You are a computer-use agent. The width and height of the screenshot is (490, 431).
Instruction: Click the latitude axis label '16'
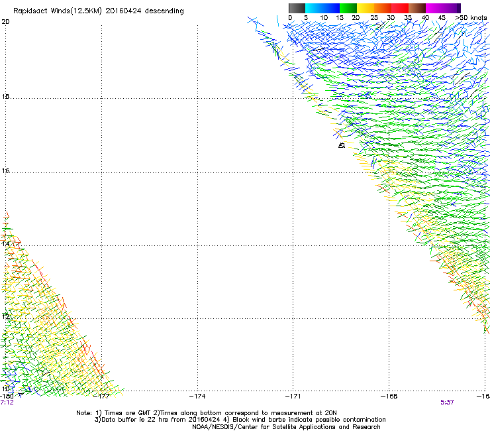[5, 171]
